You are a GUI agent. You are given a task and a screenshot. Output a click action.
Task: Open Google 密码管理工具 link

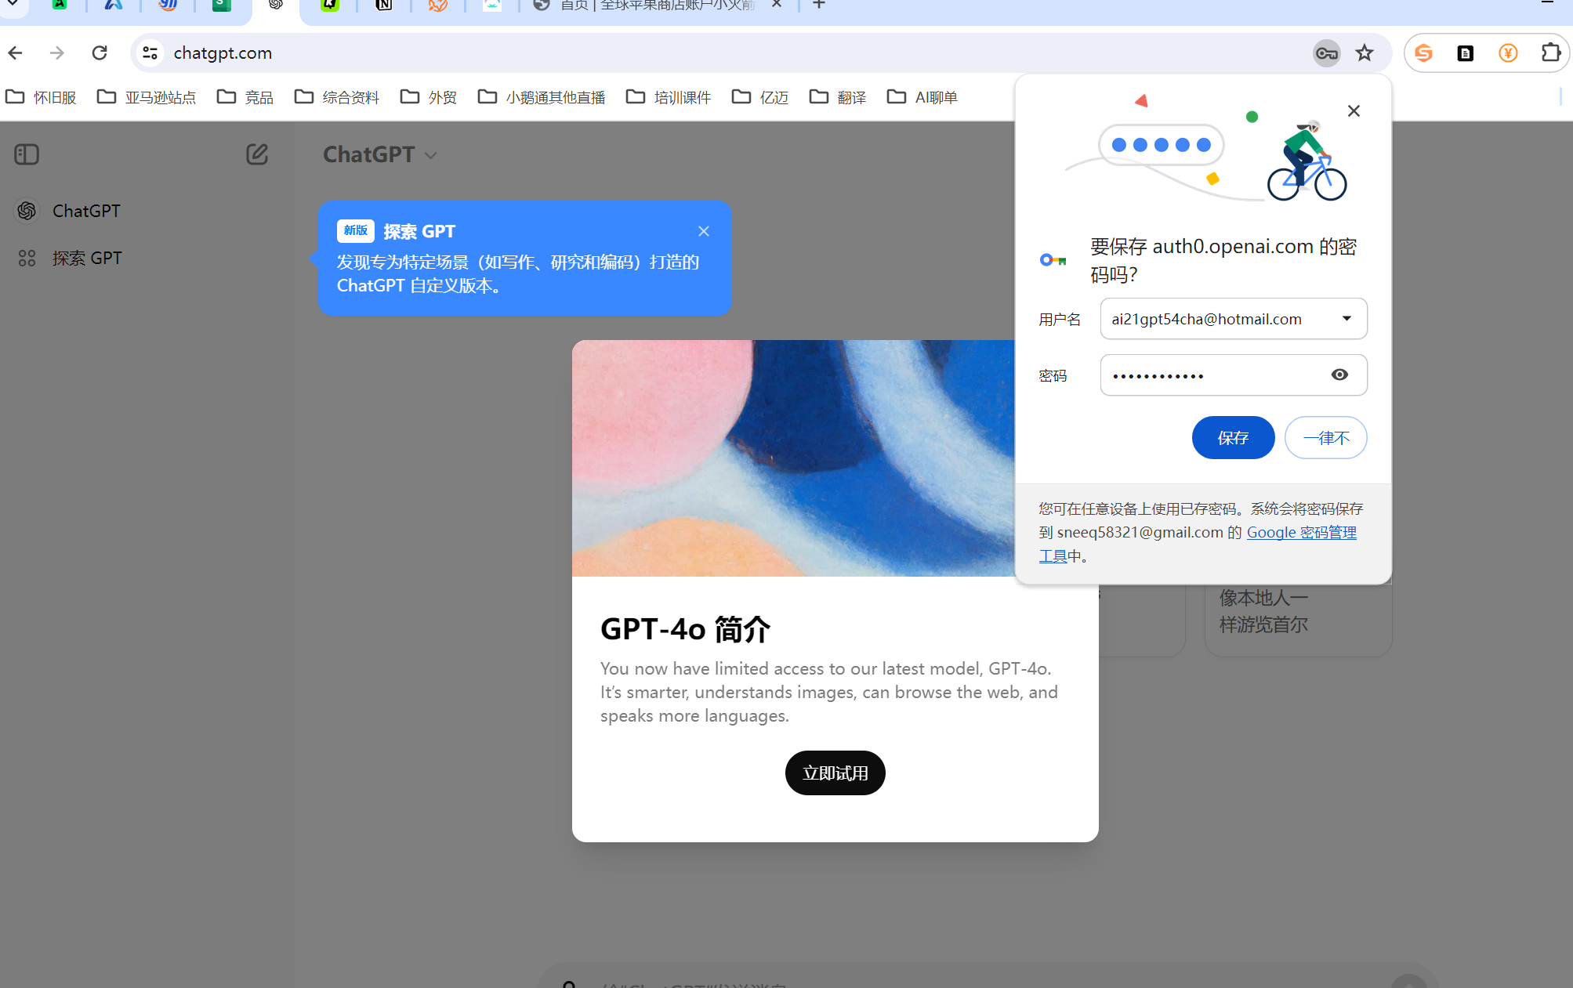[x=1301, y=533]
